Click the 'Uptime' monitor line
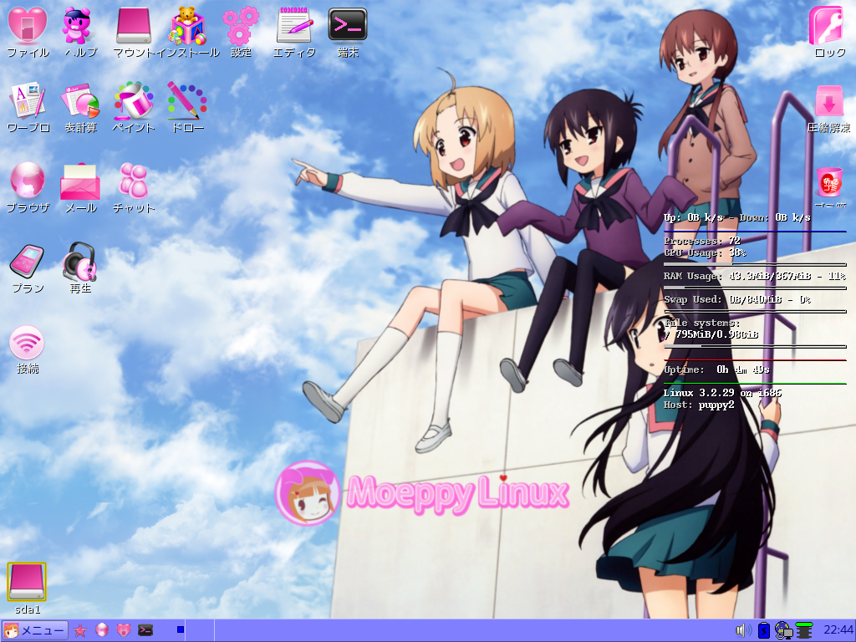Viewport: 856px width, 642px height. point(716,370)
